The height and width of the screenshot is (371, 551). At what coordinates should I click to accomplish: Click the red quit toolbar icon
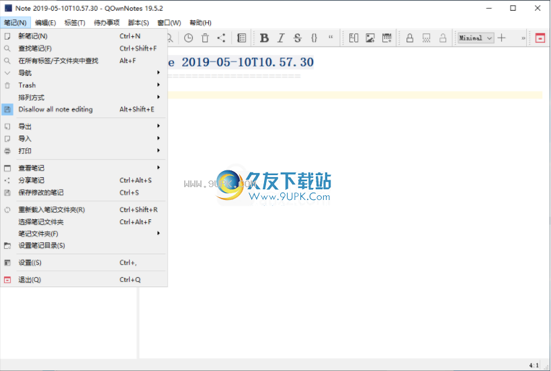[540, 38]
